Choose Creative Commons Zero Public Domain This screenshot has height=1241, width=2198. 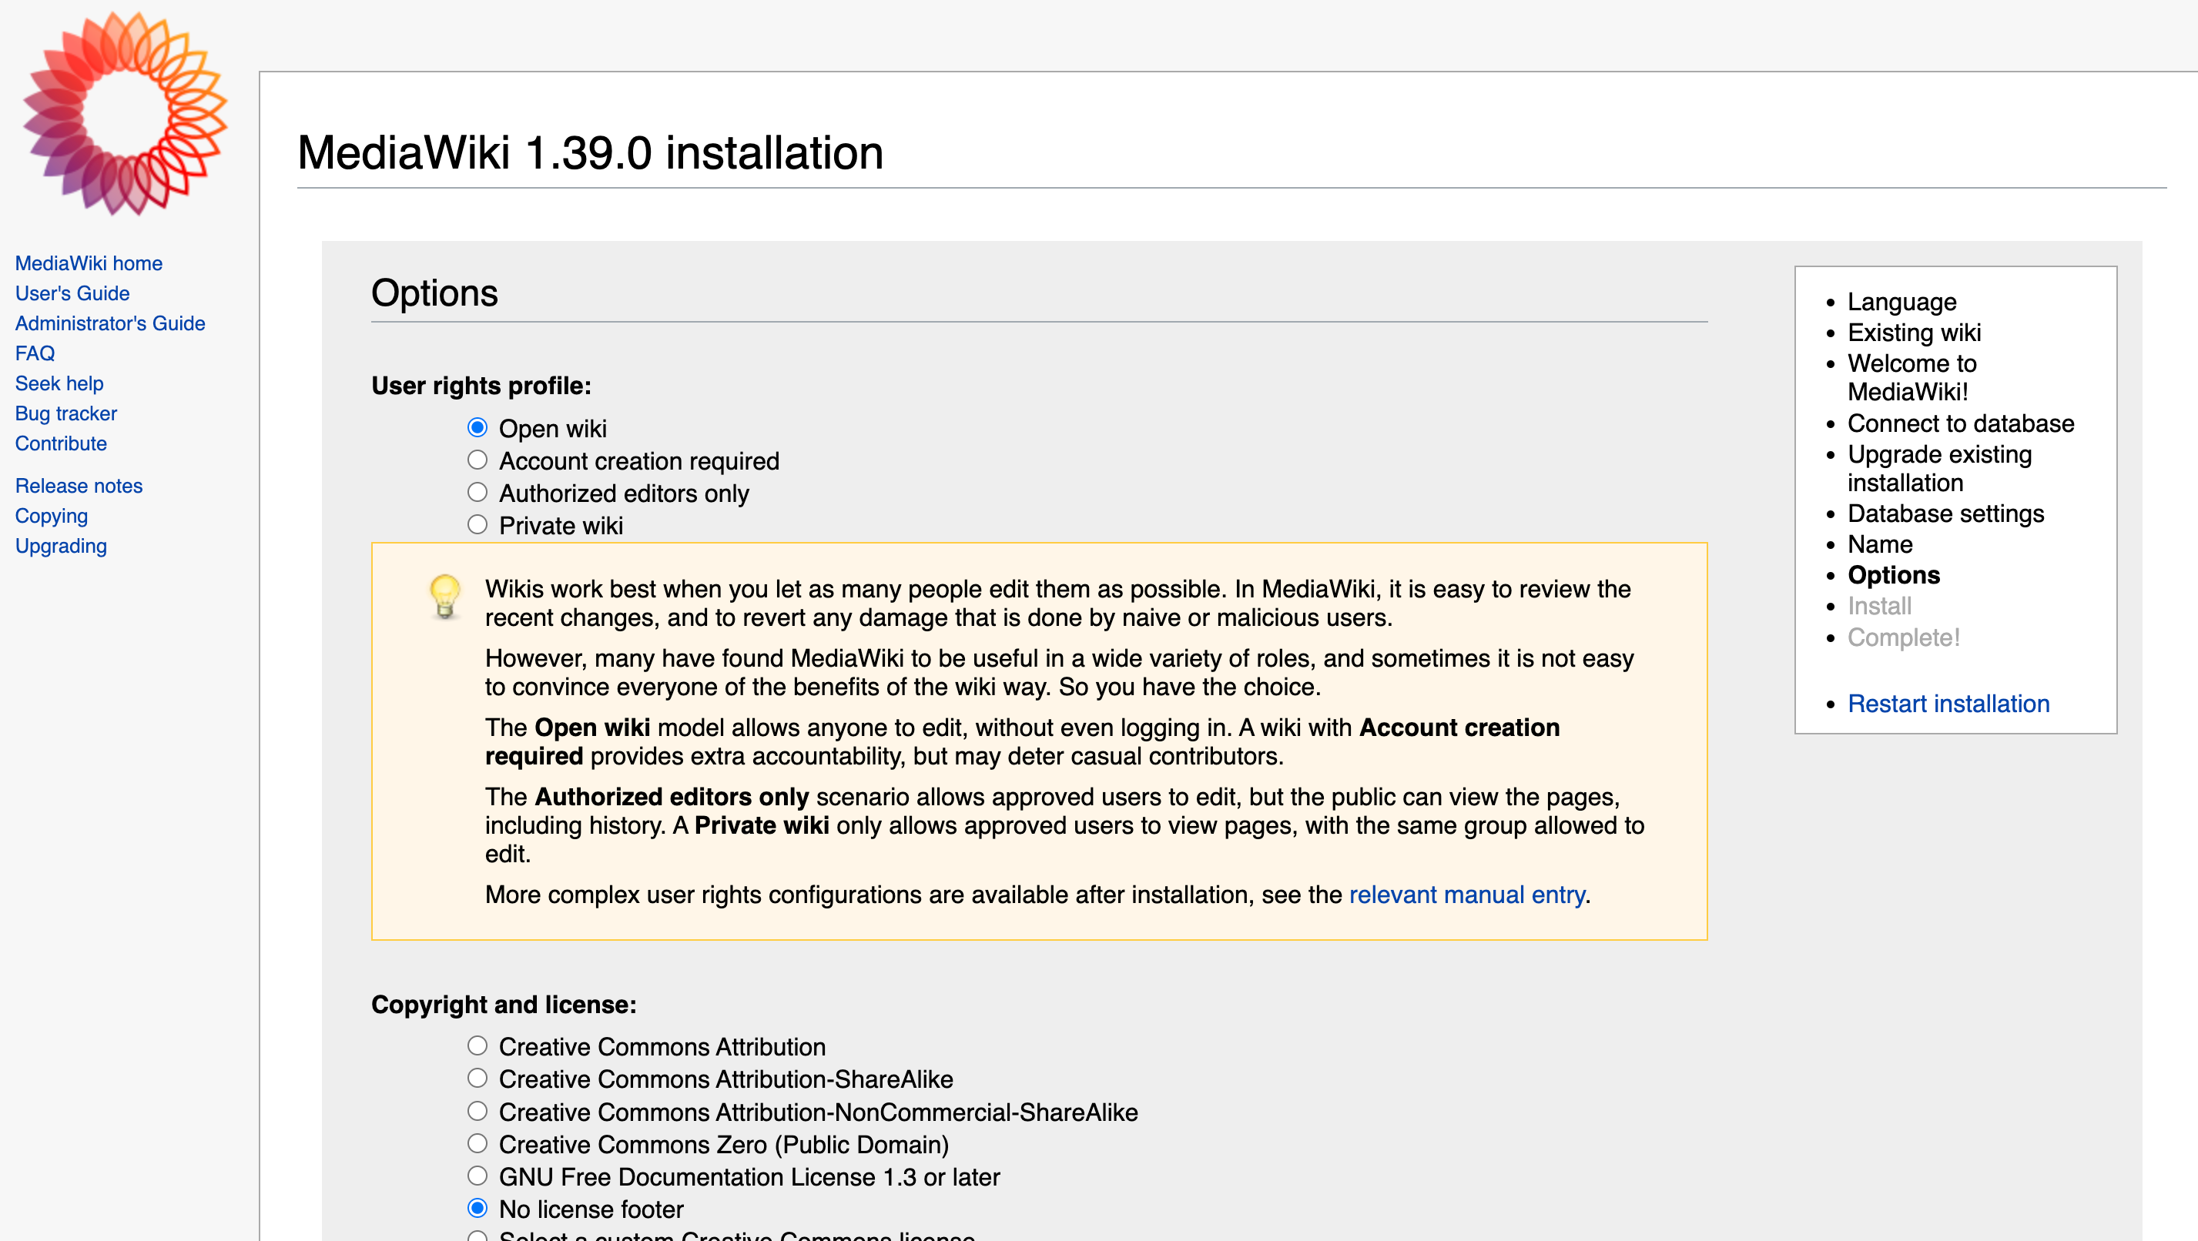477,1143
